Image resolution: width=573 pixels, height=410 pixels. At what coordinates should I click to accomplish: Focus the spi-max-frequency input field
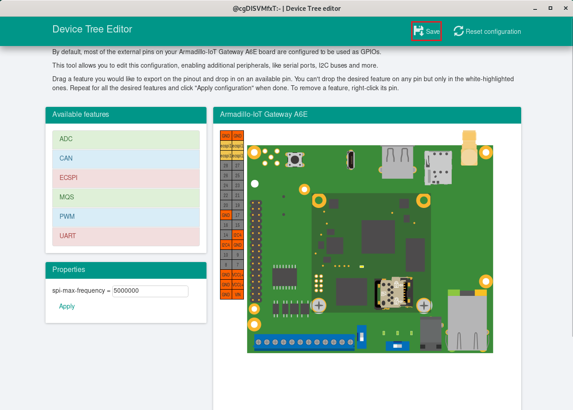[150, 291]
